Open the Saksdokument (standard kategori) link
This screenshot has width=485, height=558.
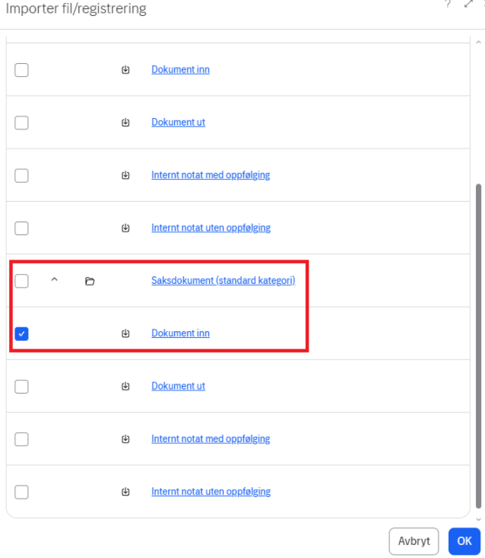pyautogui.click(x=223, y=281)
